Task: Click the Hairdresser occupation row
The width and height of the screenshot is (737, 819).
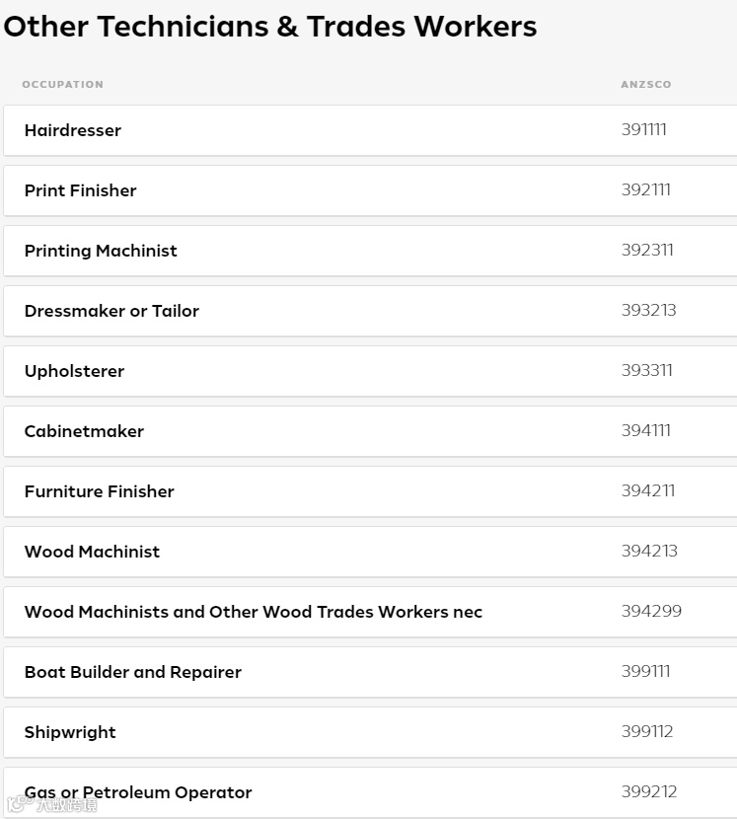Action: (x=73, y=130)
